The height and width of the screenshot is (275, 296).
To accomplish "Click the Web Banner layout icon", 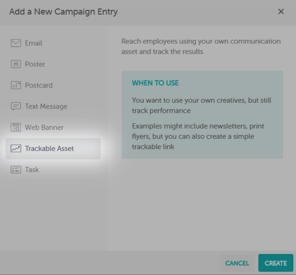I will tap(16, 127).
